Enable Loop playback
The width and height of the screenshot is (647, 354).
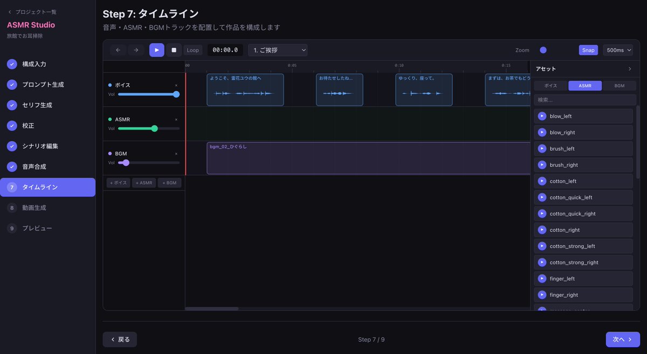[x=192, y=50]
